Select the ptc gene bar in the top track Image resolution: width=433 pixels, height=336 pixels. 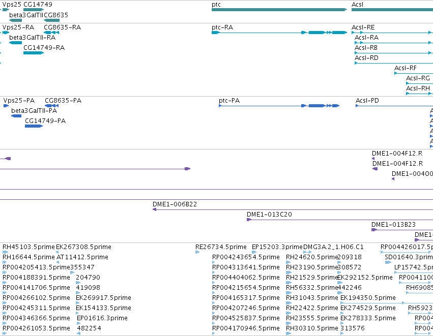click(x=279, y=10)
